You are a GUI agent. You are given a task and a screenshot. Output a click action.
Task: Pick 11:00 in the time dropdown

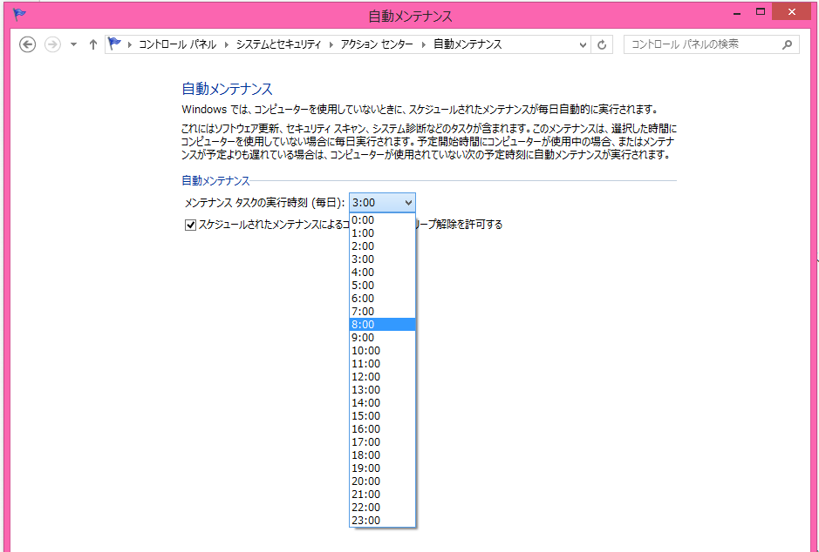[x=382, y=363]
